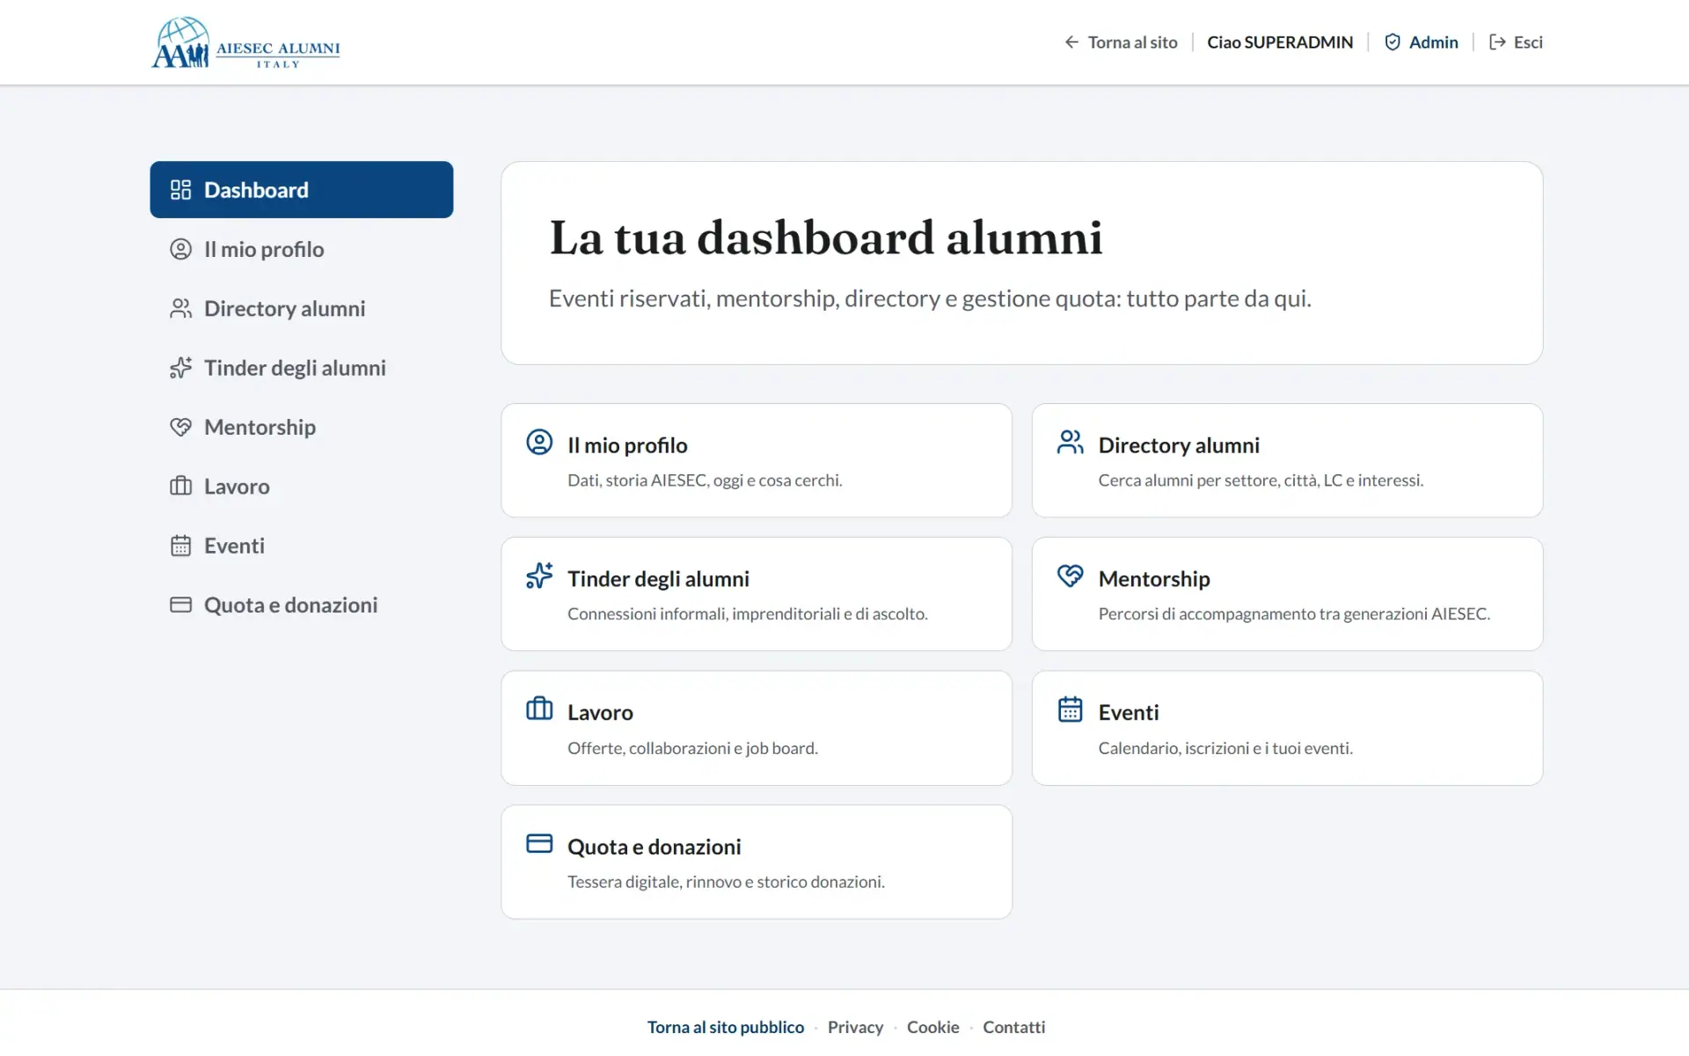The width and height of the screenshot is (1689, 1056).
Task: Click the shield icon next to Admin
Action: pos(1393,42)
